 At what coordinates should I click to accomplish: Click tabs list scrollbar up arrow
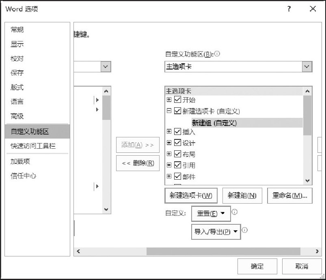[307, 91]
